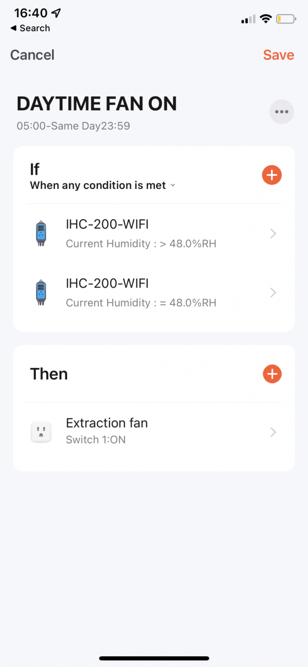Tap the Extraction fan smart plug icon

point(41,432)
